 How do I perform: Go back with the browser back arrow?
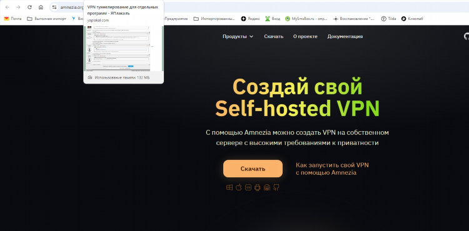(x=7, y=7)
